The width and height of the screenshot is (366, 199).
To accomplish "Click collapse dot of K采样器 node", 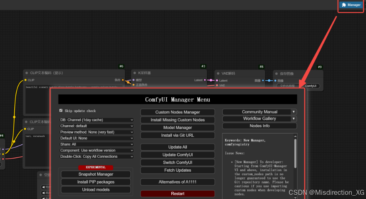I will (x=135, y=73).
